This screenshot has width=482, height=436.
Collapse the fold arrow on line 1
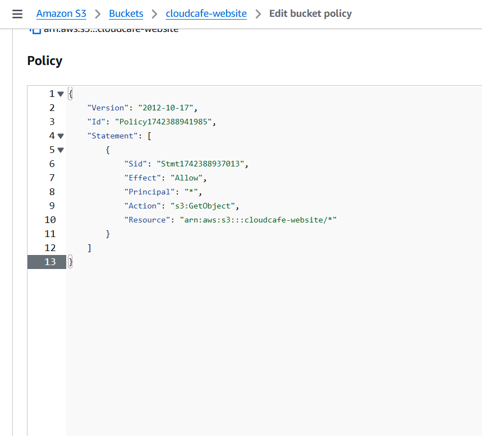[61, 94]
